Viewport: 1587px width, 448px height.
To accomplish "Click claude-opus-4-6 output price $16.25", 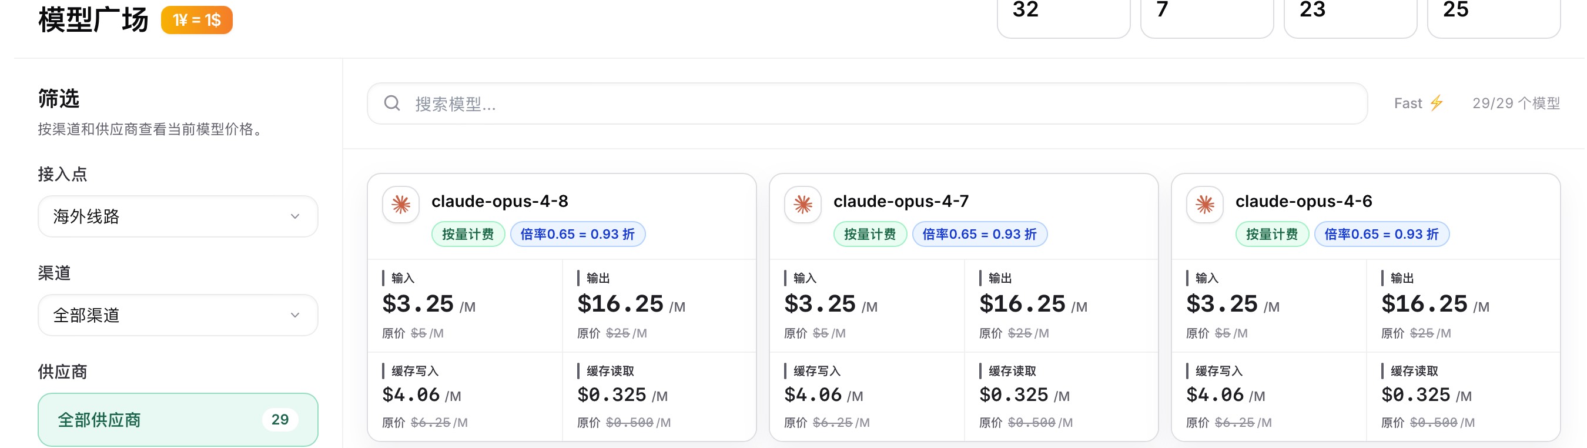I will (x=1424, y=304).
